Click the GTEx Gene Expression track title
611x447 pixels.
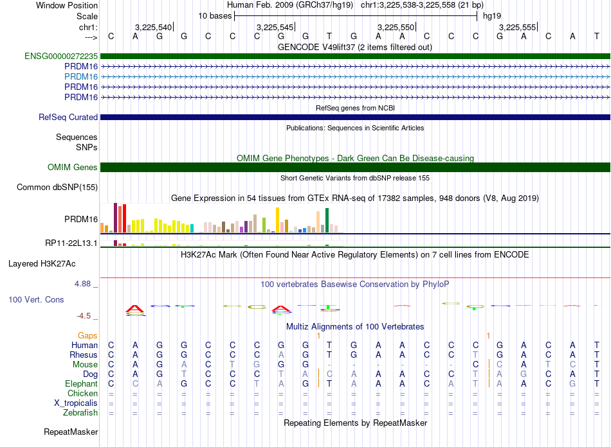355,198
